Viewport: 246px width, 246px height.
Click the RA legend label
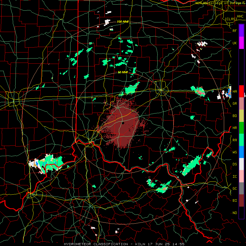point(235,140)
